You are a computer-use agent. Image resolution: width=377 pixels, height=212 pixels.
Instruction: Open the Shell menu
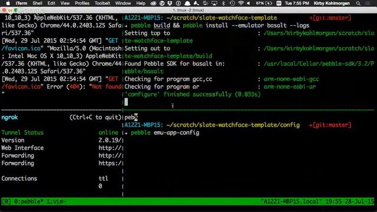37,3
